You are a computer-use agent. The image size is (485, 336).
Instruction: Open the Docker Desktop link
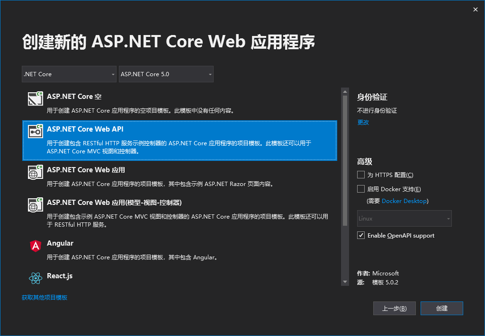404,201
